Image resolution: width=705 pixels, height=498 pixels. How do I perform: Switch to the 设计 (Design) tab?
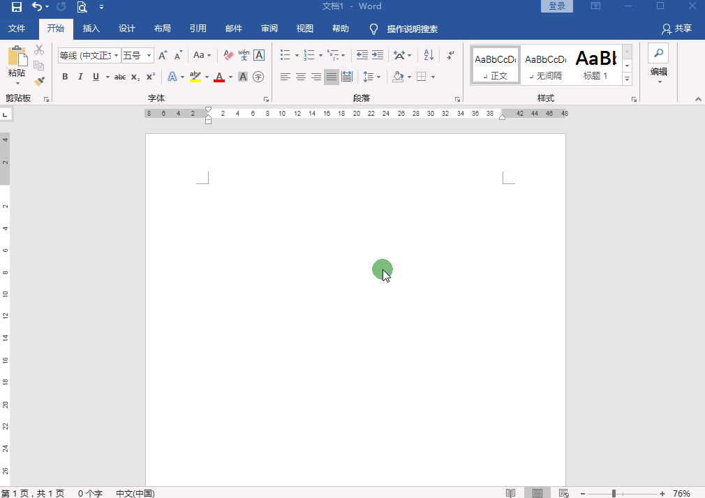[127, 29]
